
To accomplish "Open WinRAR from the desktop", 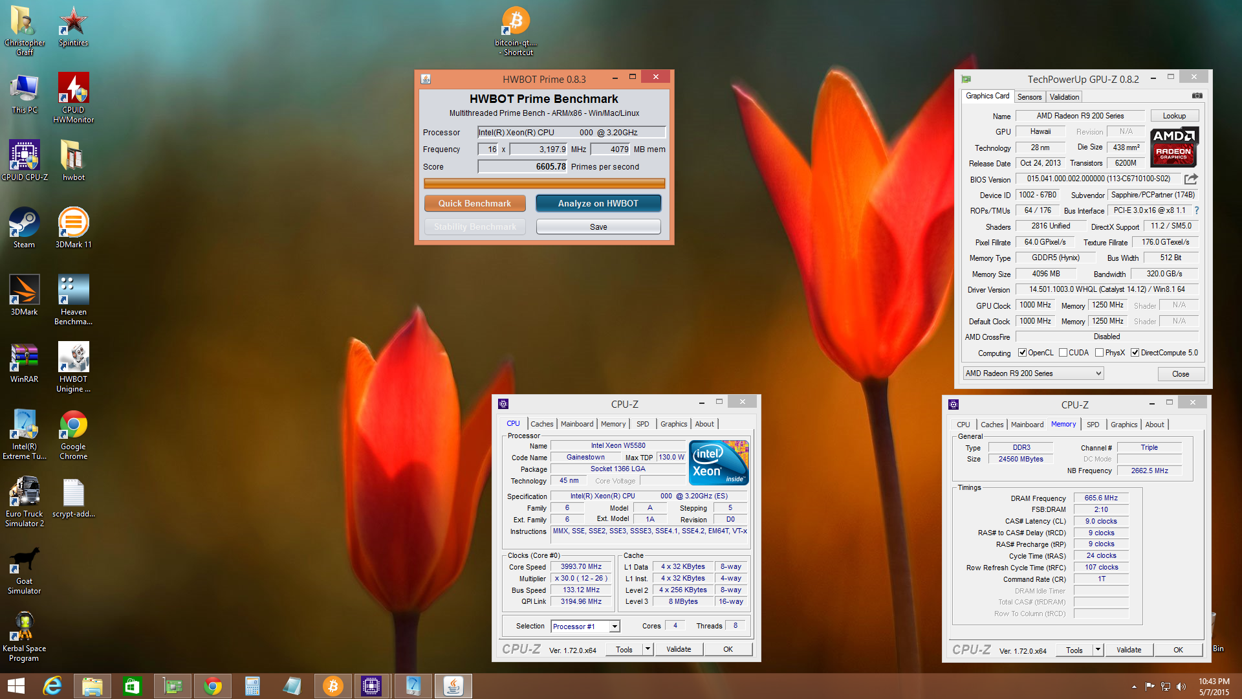I will tap(24, 362).
